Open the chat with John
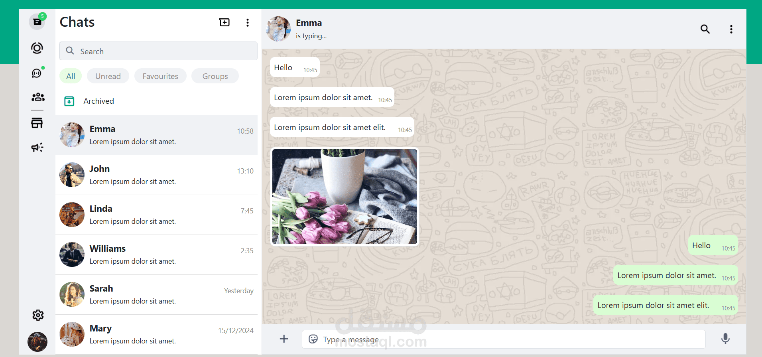Screen dimensions: 762x357 (157, 175)
